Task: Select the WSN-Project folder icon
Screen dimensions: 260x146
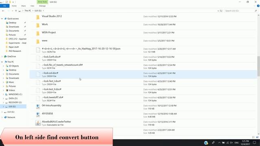Action: [38, 33]
